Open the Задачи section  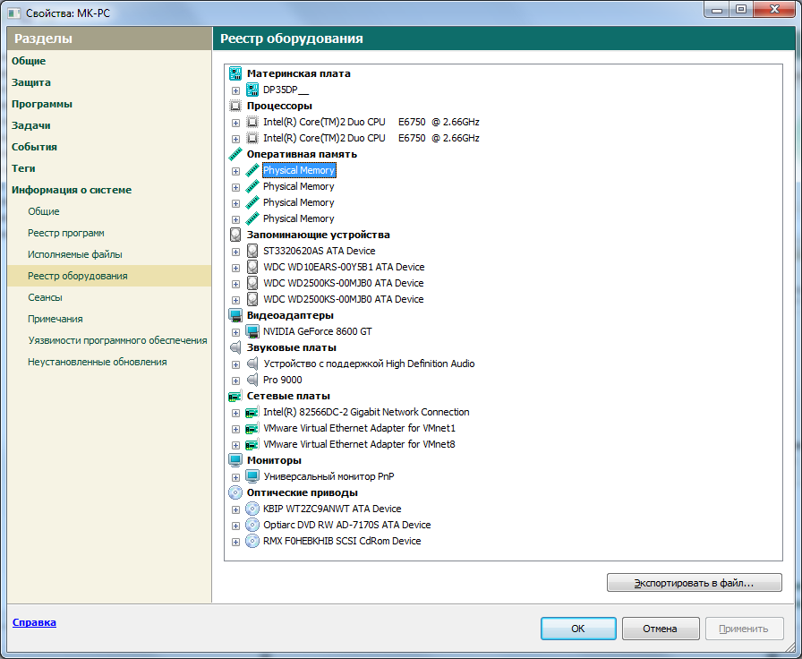click(31, 125)
